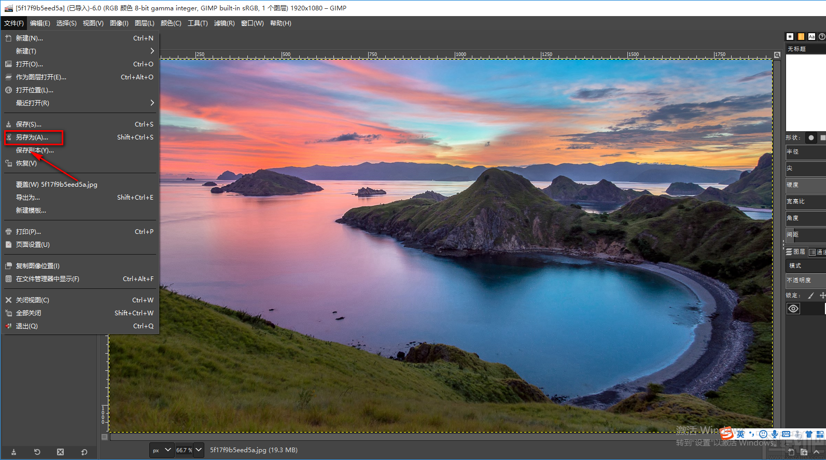Switch to the 图层 layers tab
This screenshot has height=460, width=826.
pos(796,252)
